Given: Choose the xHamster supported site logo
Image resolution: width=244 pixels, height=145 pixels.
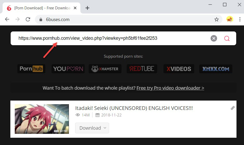Looking at the screenshot, I should click(x=105, y=69).
